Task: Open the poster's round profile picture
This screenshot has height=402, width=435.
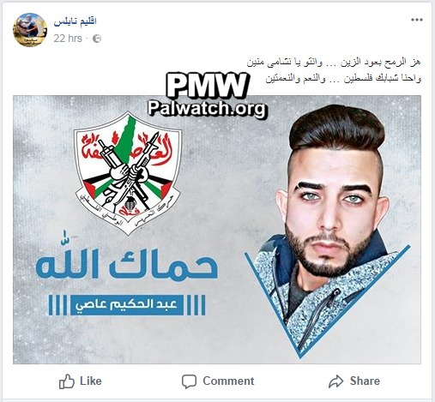Action: (x=30, y=30)
